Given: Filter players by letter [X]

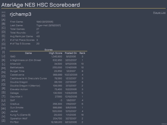Looking at the screenshot, I should click(3, 113).
